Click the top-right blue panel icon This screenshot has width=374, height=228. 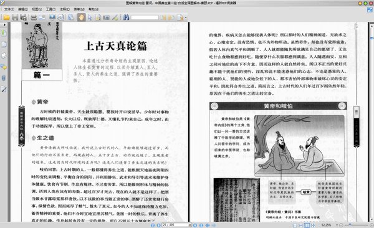pyautogui.click(x=370, y=9)
